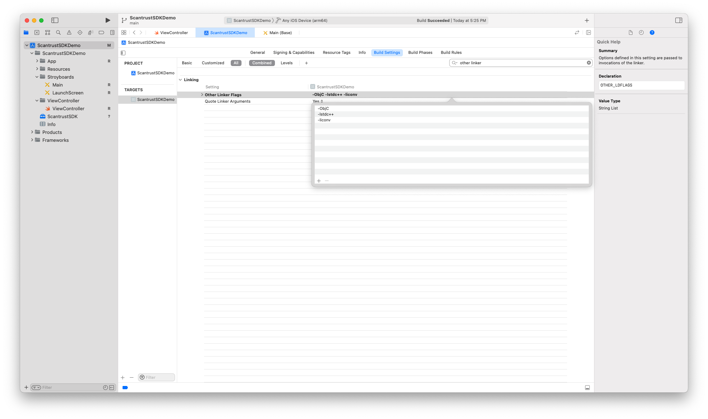Switch to Build Phases tab
The width and height of the screenshot is (708, 419).
420,52
